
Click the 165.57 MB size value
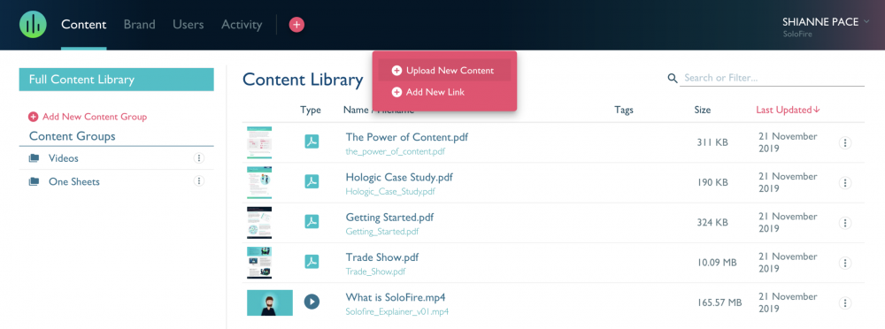coord(719,302)
